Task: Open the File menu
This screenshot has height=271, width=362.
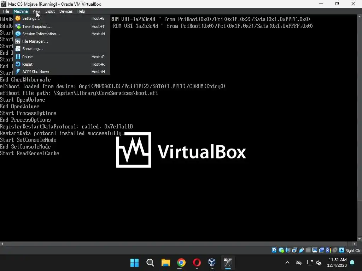Action: (6, 11)
